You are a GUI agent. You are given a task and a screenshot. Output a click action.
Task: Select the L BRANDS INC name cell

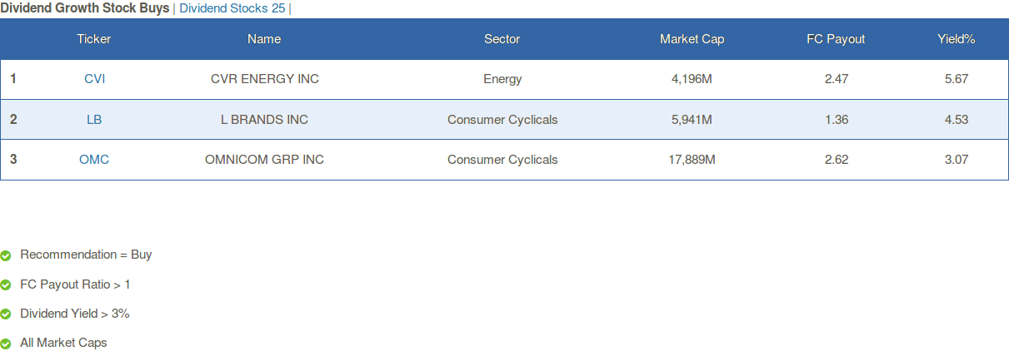pos(264,119)
